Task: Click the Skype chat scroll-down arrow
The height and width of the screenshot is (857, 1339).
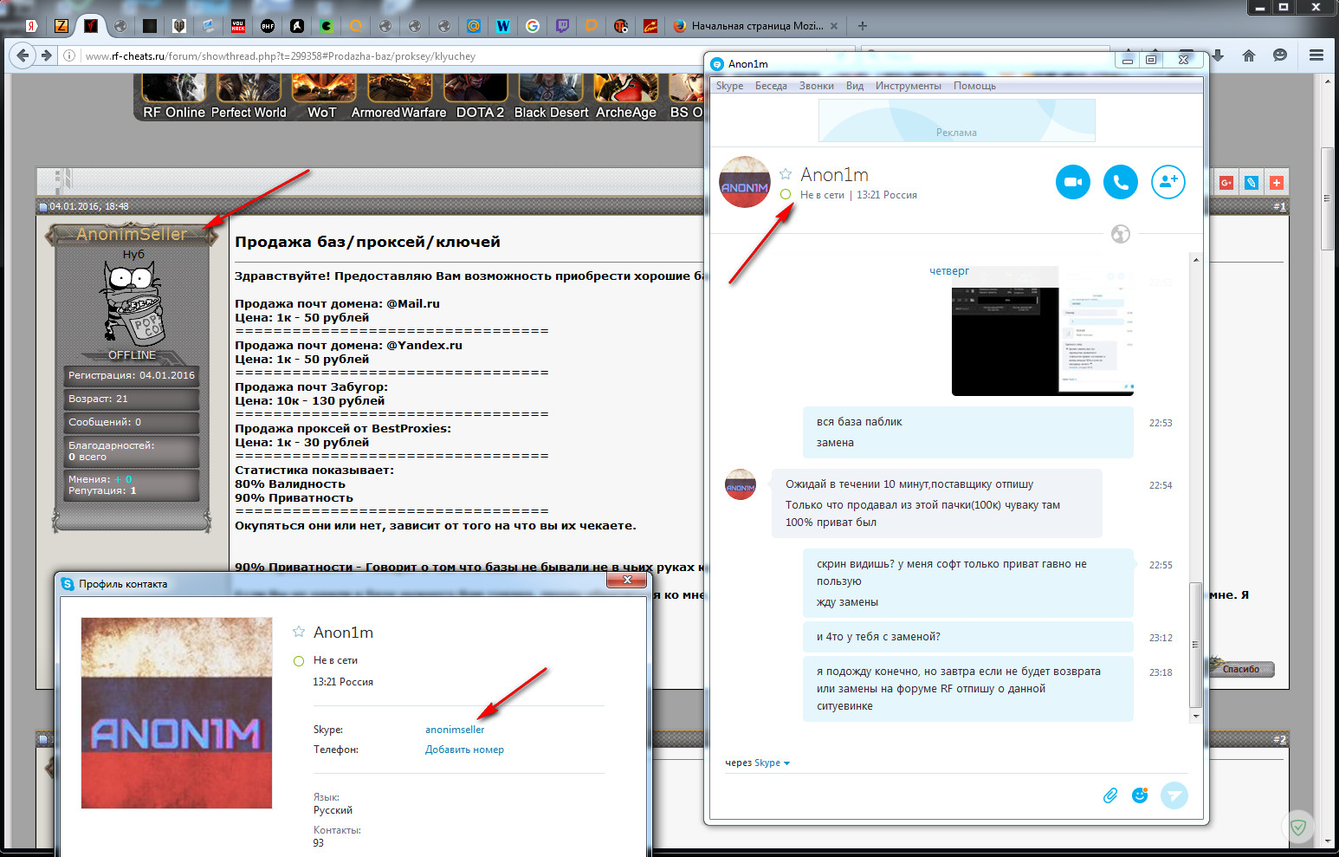Action: (1196, 717)
